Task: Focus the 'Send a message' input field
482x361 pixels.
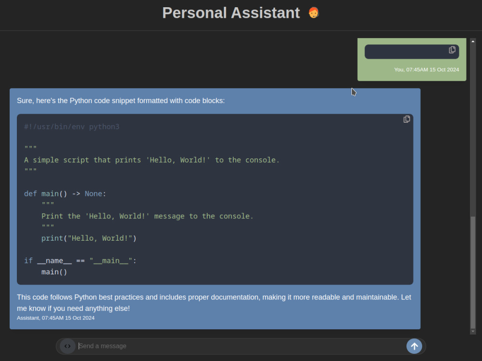Action: 241,346
